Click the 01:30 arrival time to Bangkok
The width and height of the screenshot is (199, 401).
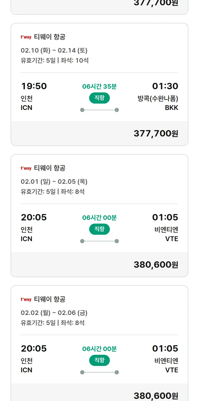click(x=165, y=86)
